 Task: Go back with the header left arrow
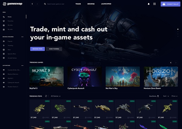(32, 4)
